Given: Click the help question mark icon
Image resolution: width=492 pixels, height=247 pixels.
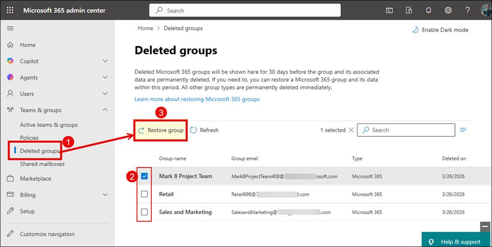Looking at the screenshot, I should [467, 11].
